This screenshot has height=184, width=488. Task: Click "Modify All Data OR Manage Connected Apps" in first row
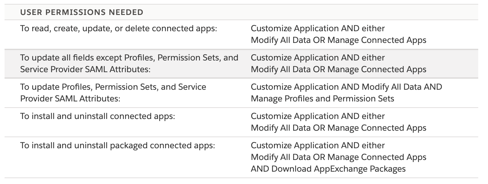pos(338,40)
